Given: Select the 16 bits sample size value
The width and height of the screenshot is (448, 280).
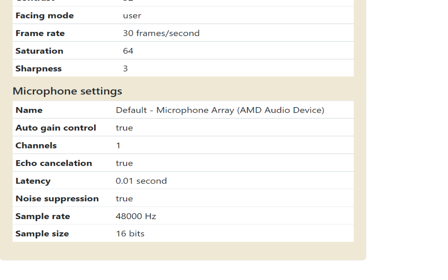Looking at the screenshot, I should [x=130, y=234].
